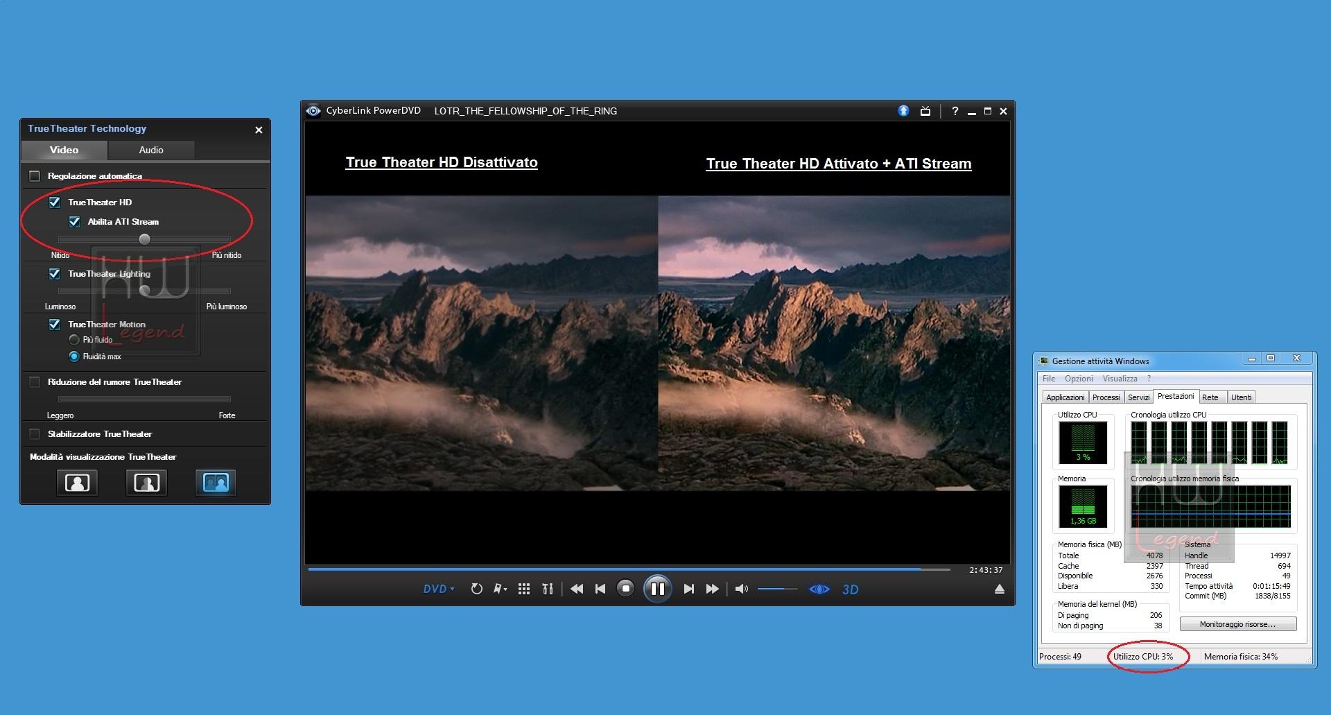Click the eject icon in PowerDVD
The width and height of the screenshot is (1331, 715).
point(1000,589)
